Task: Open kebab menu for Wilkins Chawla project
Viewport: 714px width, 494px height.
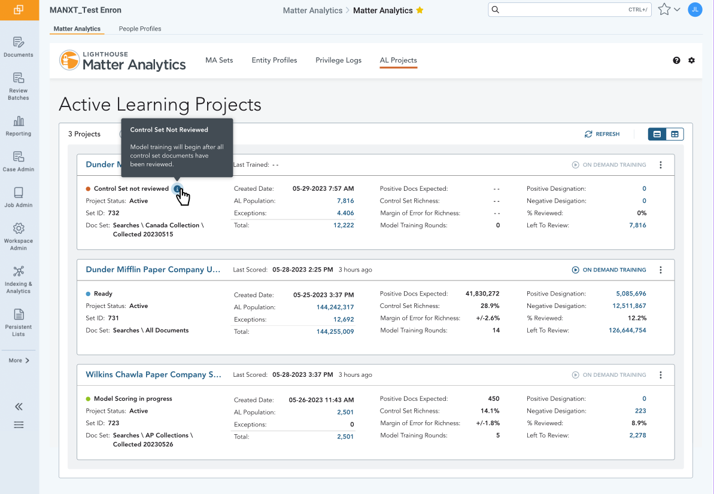Action: [661, 375]
